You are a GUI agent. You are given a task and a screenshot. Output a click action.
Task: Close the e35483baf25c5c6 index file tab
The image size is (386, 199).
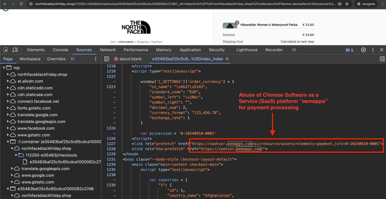(227, 59)
